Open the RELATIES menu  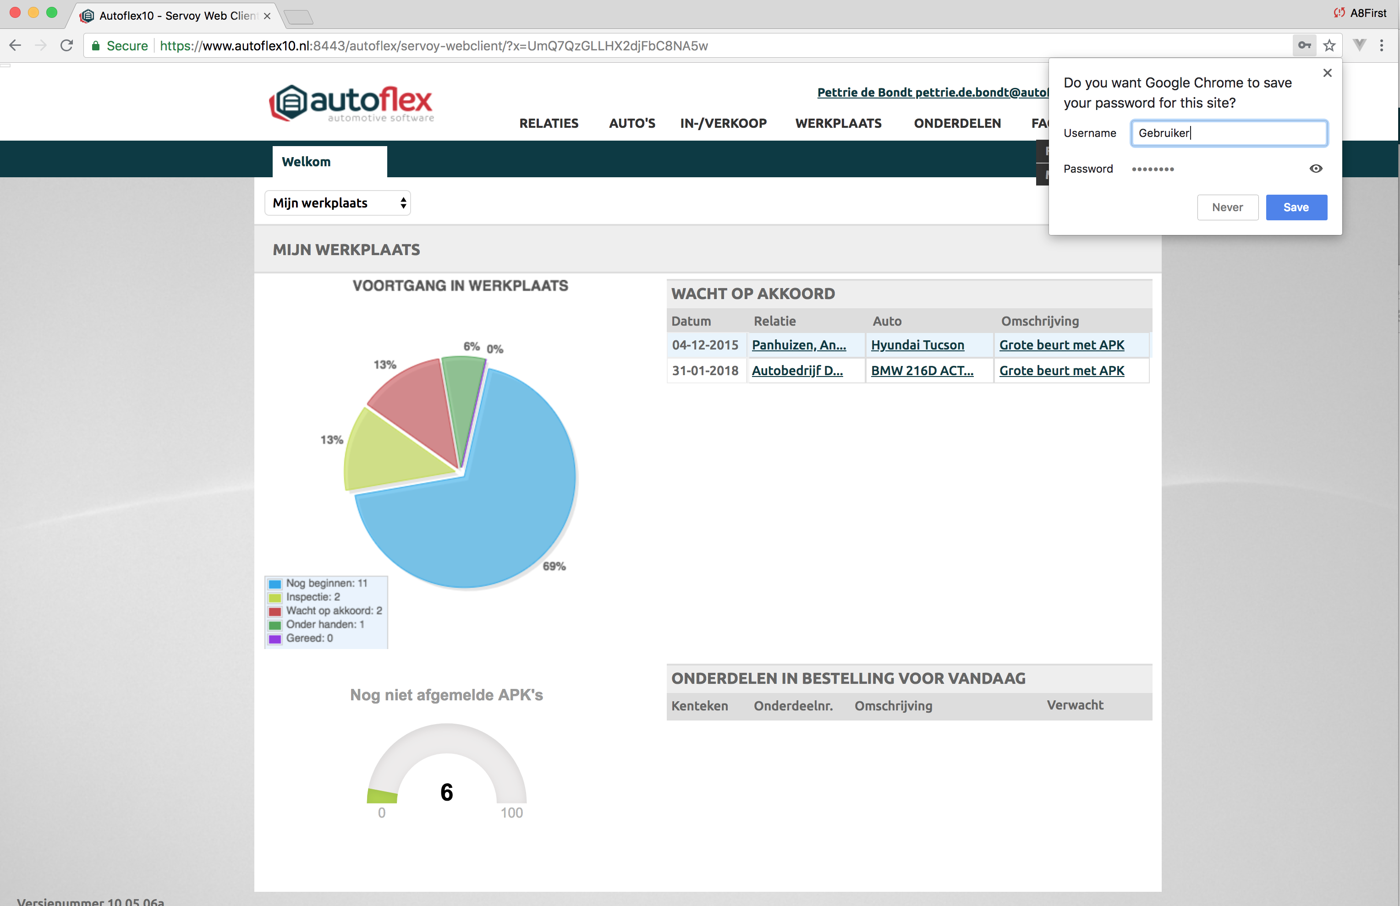[x=548, y=124]
